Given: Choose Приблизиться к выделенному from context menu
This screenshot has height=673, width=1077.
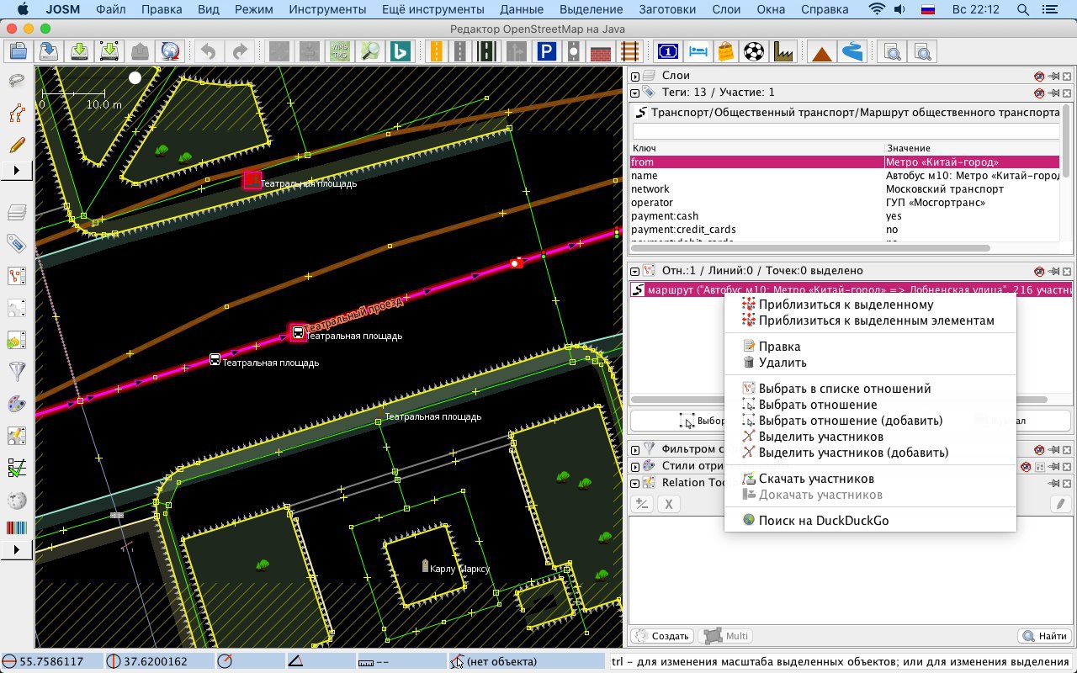Looking at the screenshot, I should pyautogui.click(x=870, y=305).
